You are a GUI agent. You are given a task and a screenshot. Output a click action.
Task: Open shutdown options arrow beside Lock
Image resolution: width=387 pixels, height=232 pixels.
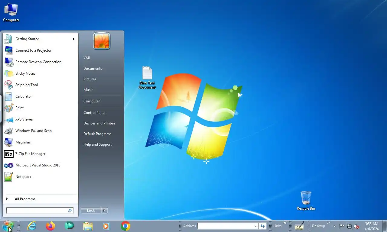point(105,211)
